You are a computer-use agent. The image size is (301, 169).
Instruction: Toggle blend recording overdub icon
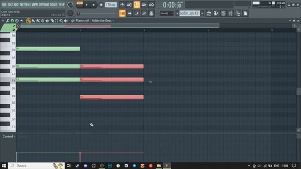(x=144, y=5)
